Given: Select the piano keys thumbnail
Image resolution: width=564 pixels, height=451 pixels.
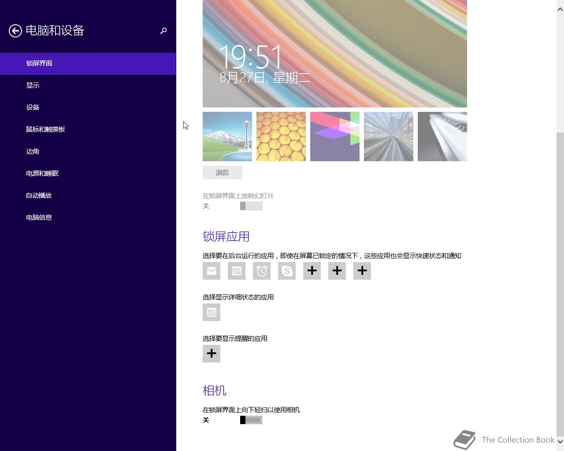Looking at the screenshot, I should (442, 137).
